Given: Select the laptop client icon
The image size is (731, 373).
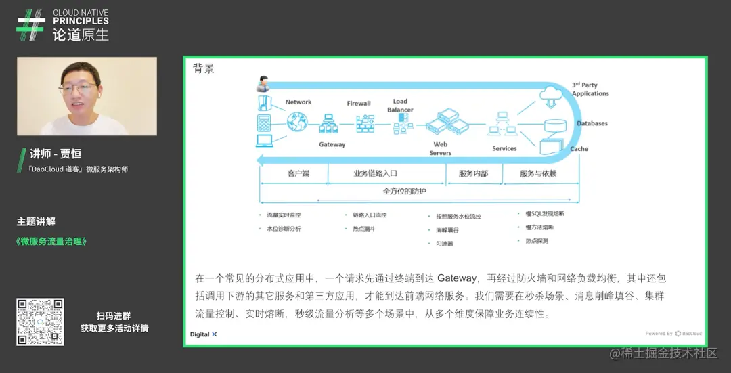Looking at the screenshot, I should pos(265,140).
